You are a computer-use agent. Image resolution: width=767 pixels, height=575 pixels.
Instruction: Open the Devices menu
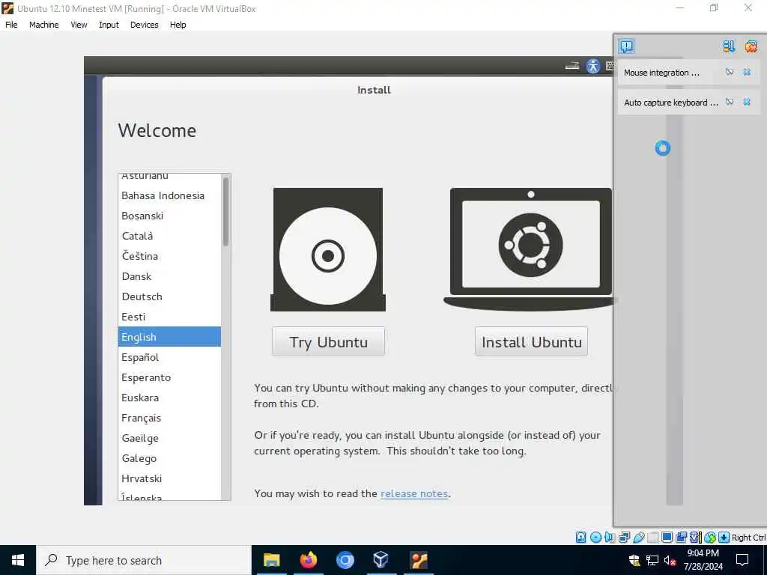pyautogui.click(x=145, y=25)
